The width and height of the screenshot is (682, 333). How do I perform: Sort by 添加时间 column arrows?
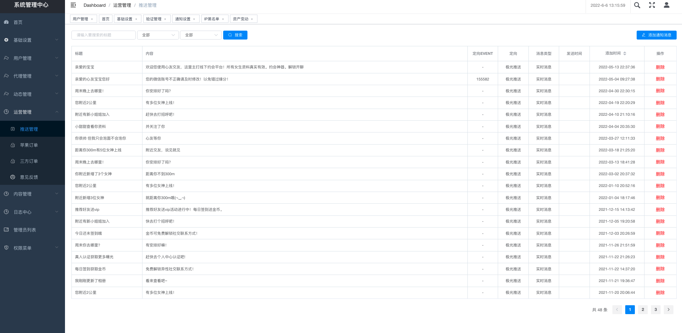[x=625, y=53]
